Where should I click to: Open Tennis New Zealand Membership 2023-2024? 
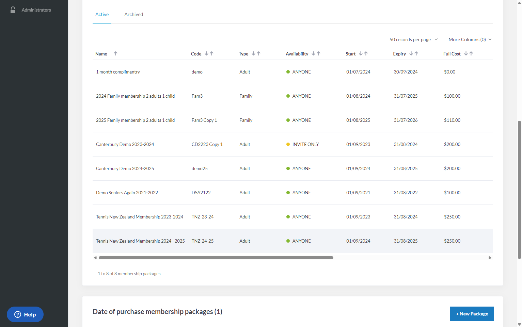[140, 217]
